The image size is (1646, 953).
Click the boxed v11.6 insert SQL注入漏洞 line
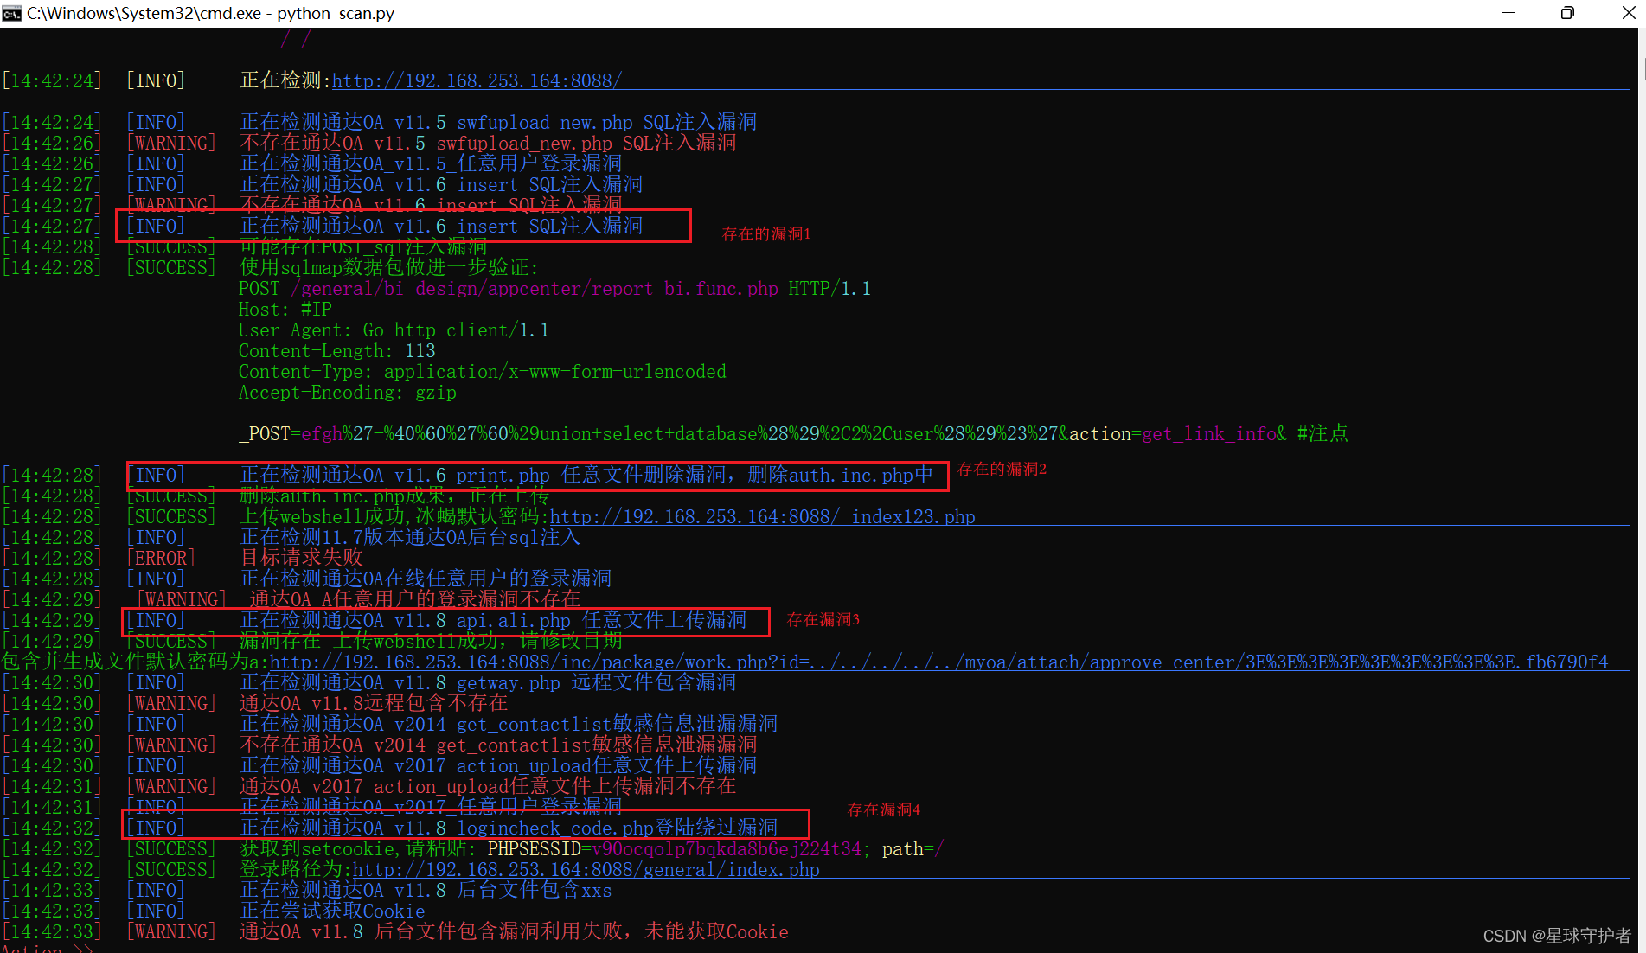[x=441, y=226]
